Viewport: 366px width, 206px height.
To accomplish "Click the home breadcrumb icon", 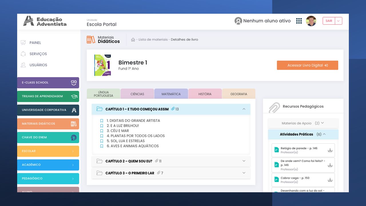I will tap(133, 39).
